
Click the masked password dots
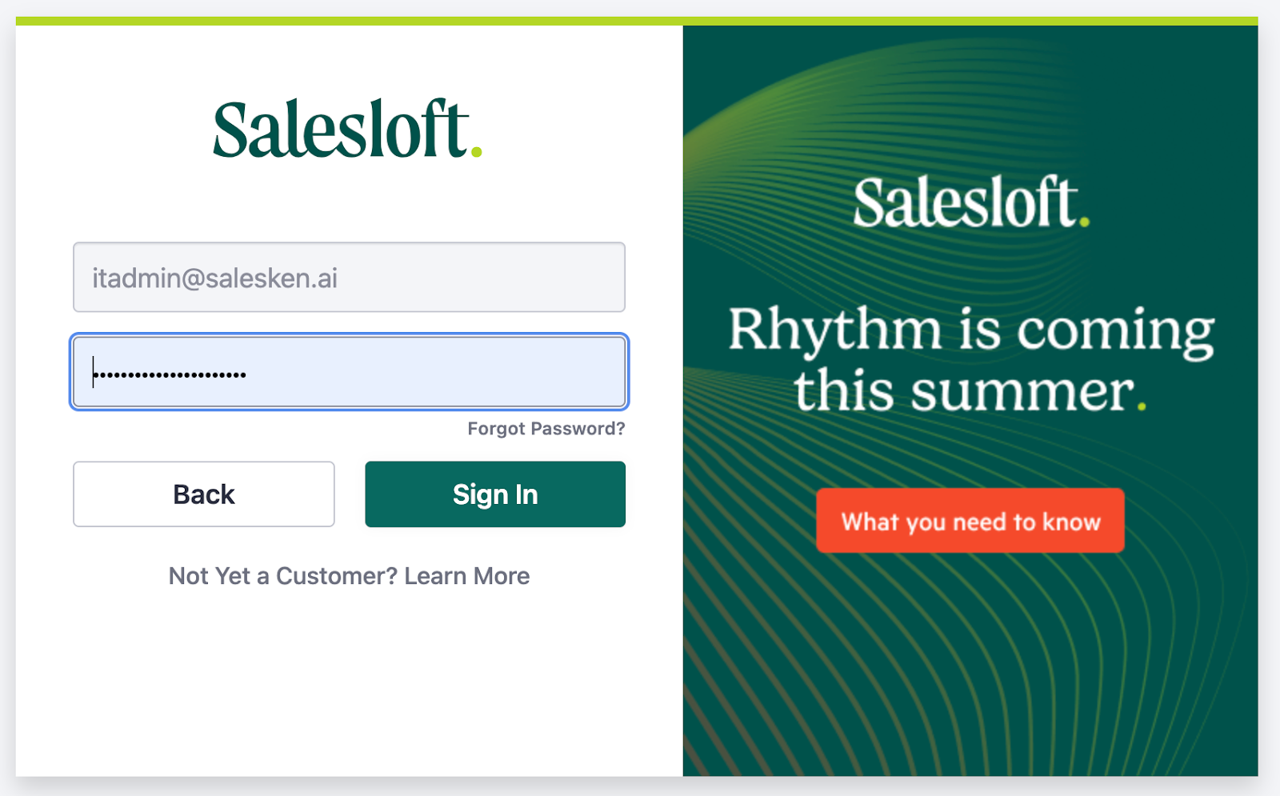[170, 374]
